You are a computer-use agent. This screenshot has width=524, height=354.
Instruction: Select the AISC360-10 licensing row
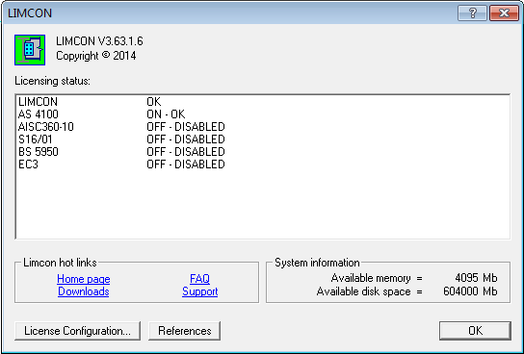click(x=263, y=127)
